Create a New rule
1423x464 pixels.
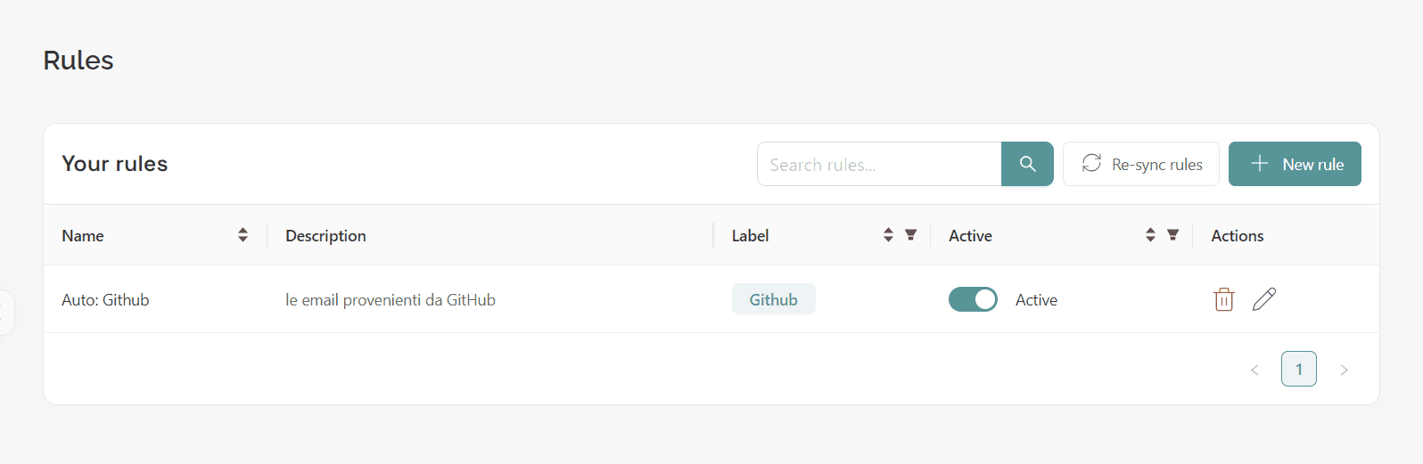click(x=1295, y=164)
